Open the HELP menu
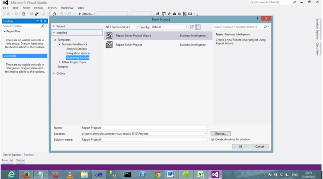The height and width of the screenshot is (179, 323). click(81, 8)
